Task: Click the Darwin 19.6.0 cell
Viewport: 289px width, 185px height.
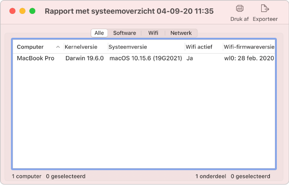Action: coord(84,58)
